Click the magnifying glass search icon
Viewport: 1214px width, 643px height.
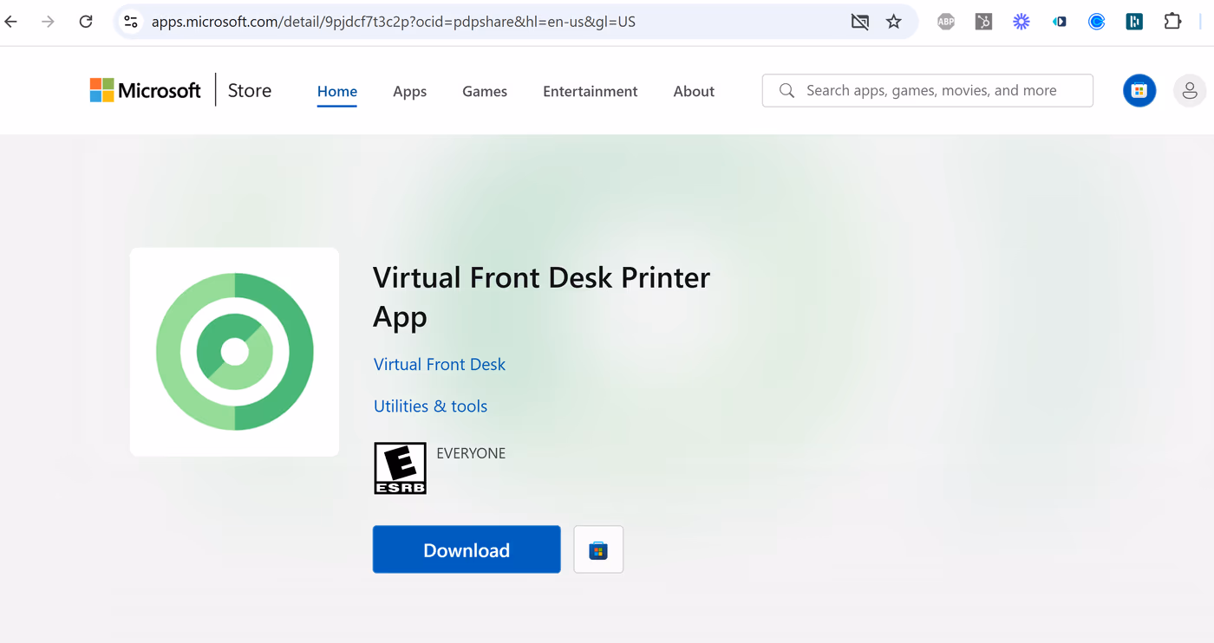pos(786,90)
